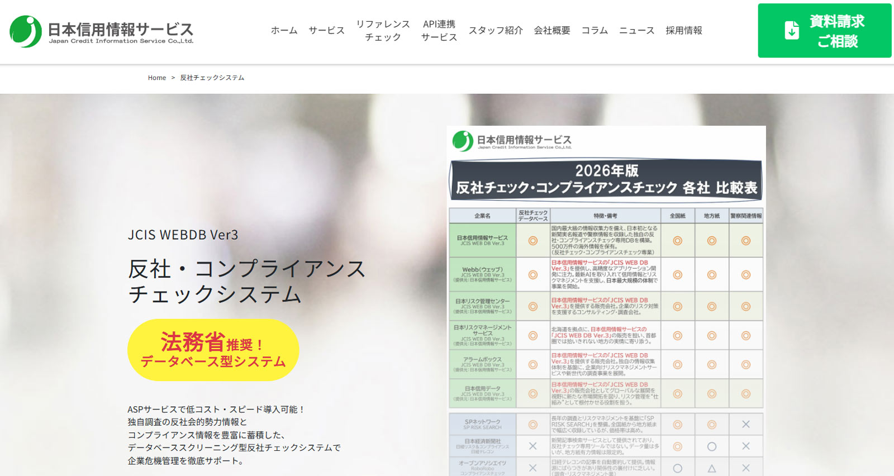Open API連携サービス menu item
The image size is (894, 476).
coord(439,30)
